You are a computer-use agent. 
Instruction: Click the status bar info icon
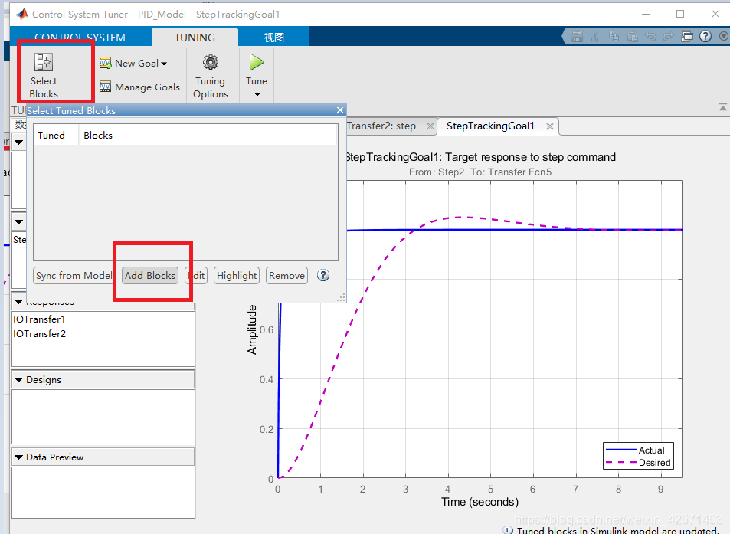coord(508,530)
